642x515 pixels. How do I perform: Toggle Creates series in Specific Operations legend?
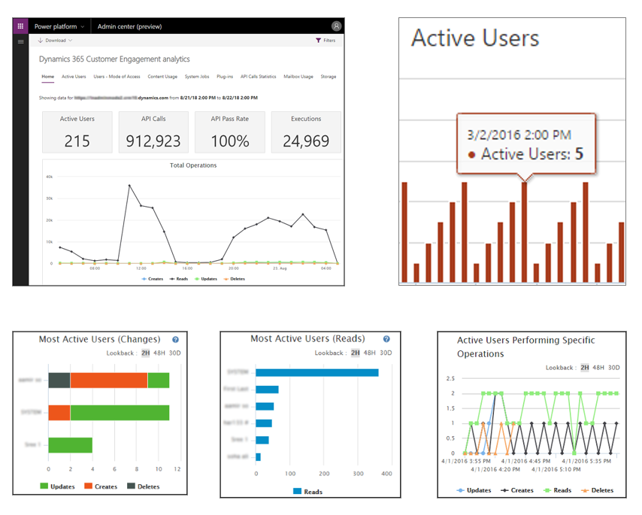click(x=517, y=490)
